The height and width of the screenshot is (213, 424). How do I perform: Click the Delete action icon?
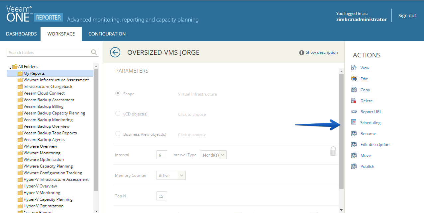pyautogui.click(x=354, y=101)
